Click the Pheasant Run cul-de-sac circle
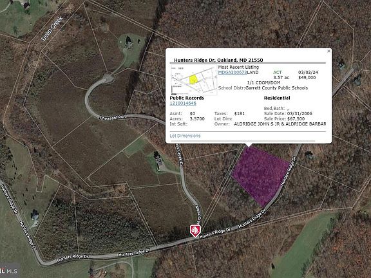Image resolution: width=371 pixels, height=278 pixels. [x=109, y=78]
